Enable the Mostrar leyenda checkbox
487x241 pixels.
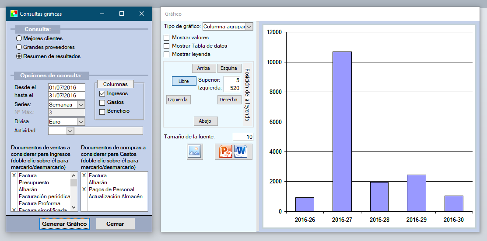point(167,54)
